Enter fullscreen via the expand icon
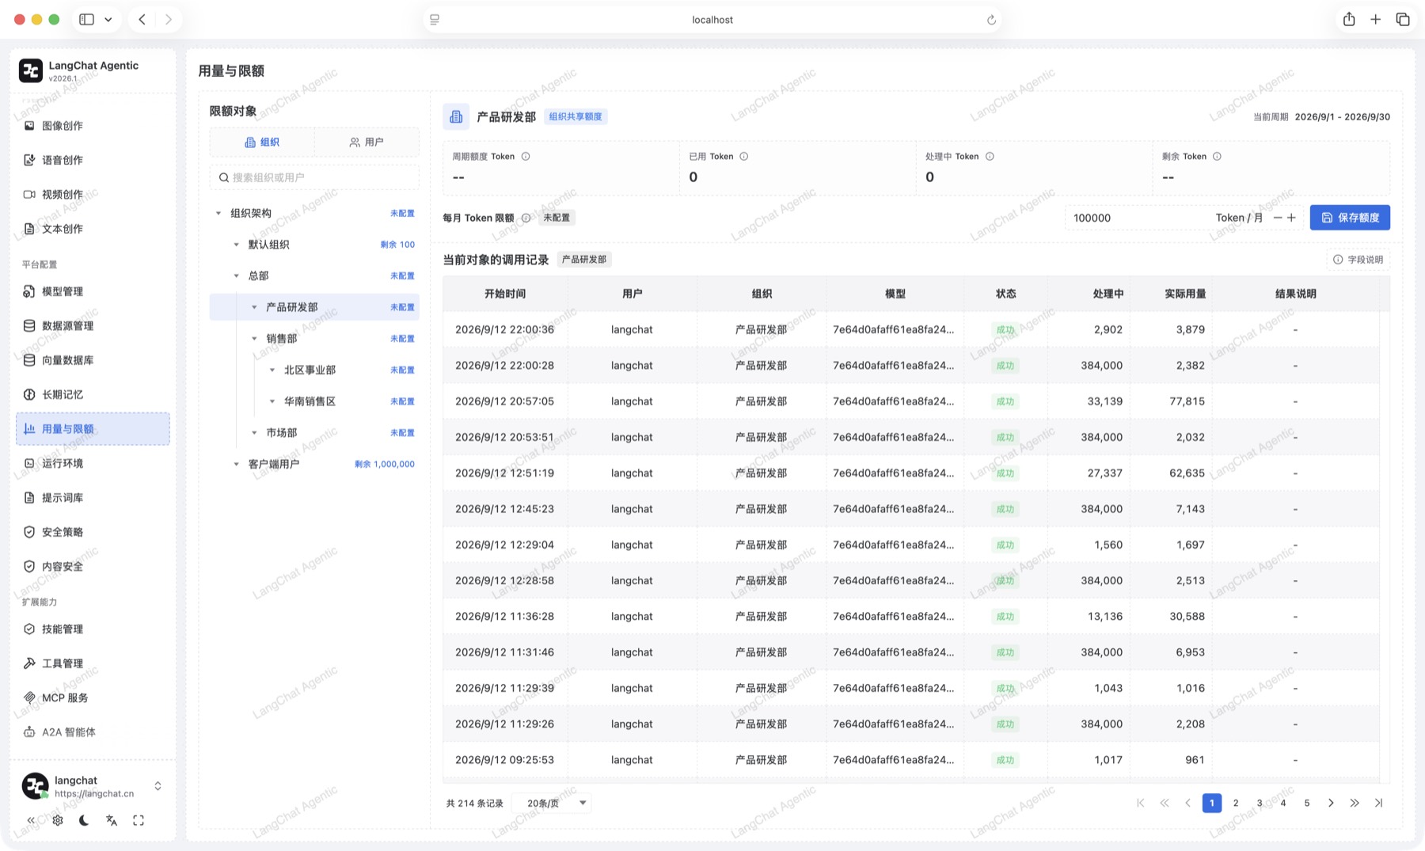This screenshot has width=1425, height=851. [x=139, y=820]
